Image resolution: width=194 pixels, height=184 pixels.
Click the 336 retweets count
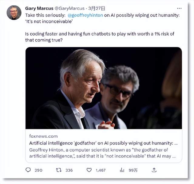[x=69, y=170]
